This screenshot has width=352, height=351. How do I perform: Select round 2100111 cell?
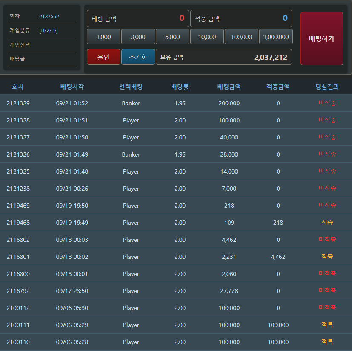coord(18,325)
